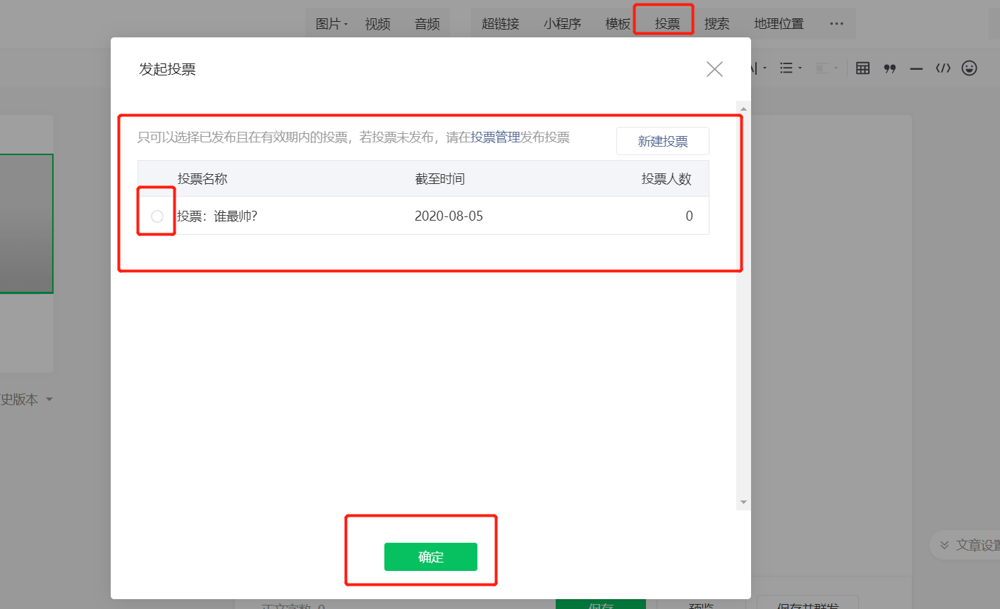Click 小程序 in the insert toolbar
The width and height of the screenshot is (1000, 609).
click(562, 24)
